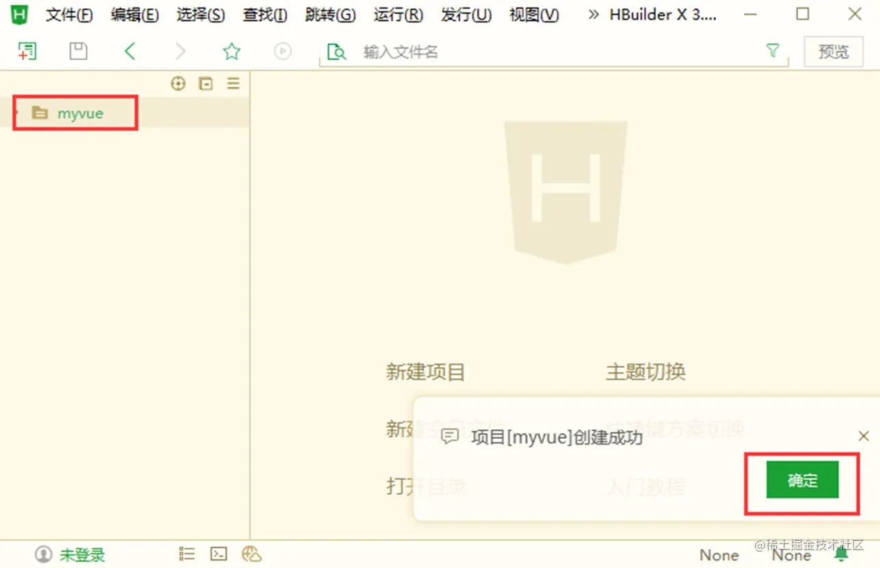Image resolution: width=880 pixels, height=568 pixels.
Task: Click the 新建项目 link
Action: point(425,372)
